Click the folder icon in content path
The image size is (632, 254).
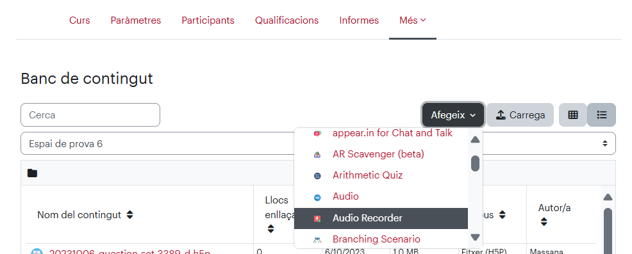pyautogui.click(x=32, y=173)
